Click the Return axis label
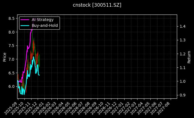This screenshot has height=118, width=194. [x=189, y=57]
